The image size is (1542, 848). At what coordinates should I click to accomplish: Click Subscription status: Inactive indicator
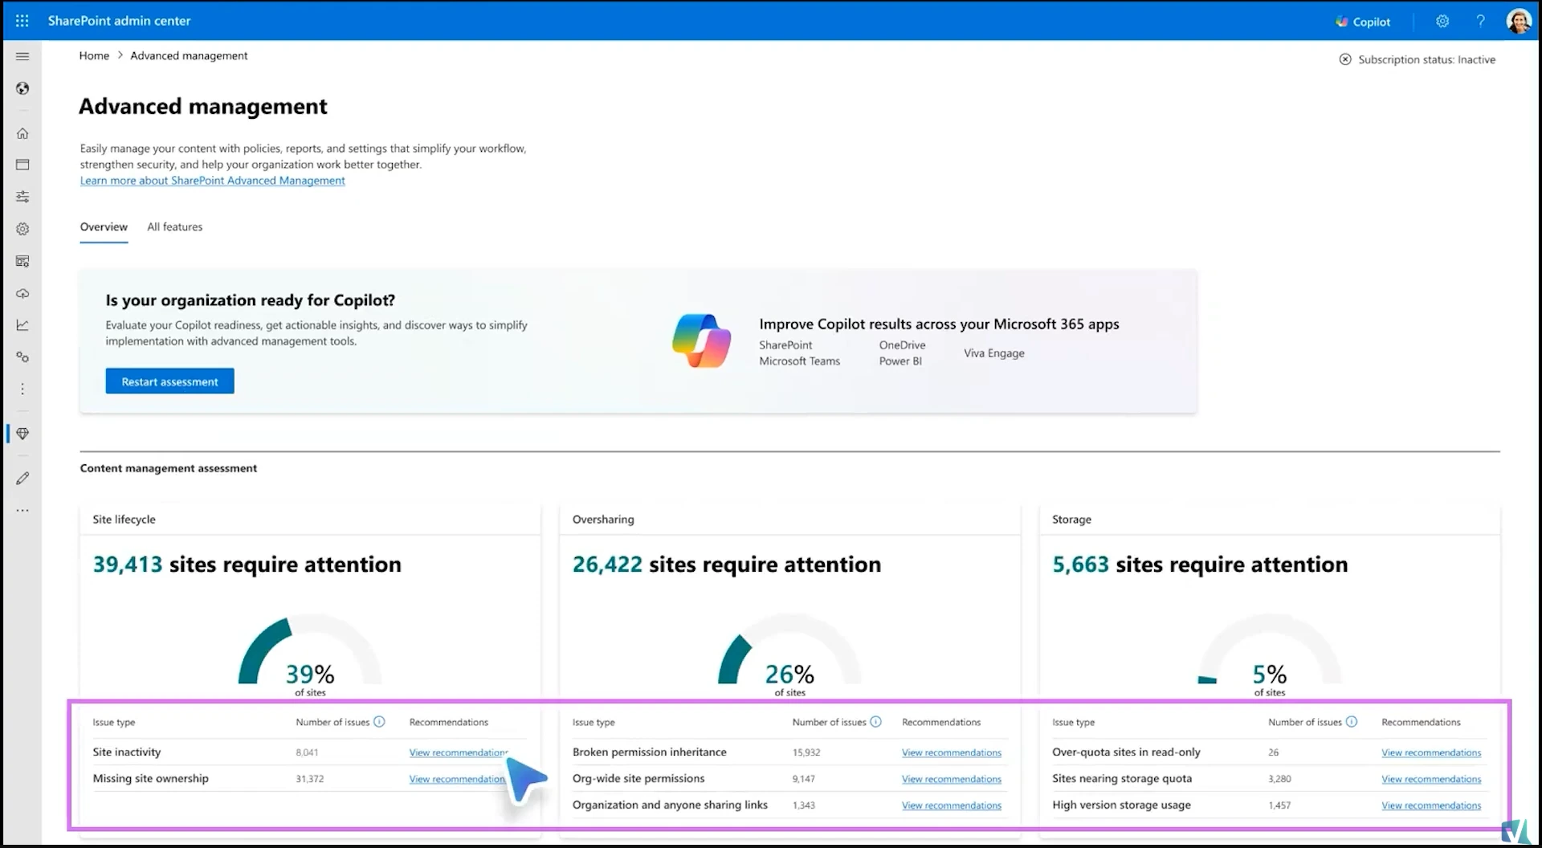pos(1417,59)
